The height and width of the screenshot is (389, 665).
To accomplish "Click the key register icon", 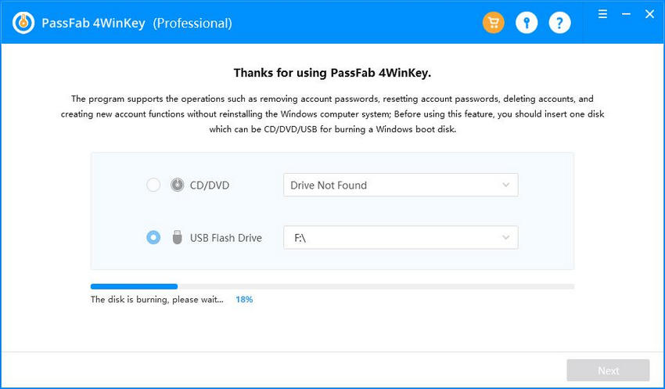I will coord(527,23).
